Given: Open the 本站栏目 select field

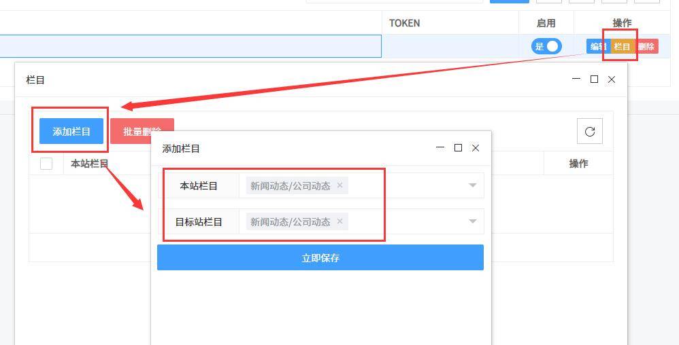Looking at the screenshot, I should pyautogui.click(x=361, y=185).
